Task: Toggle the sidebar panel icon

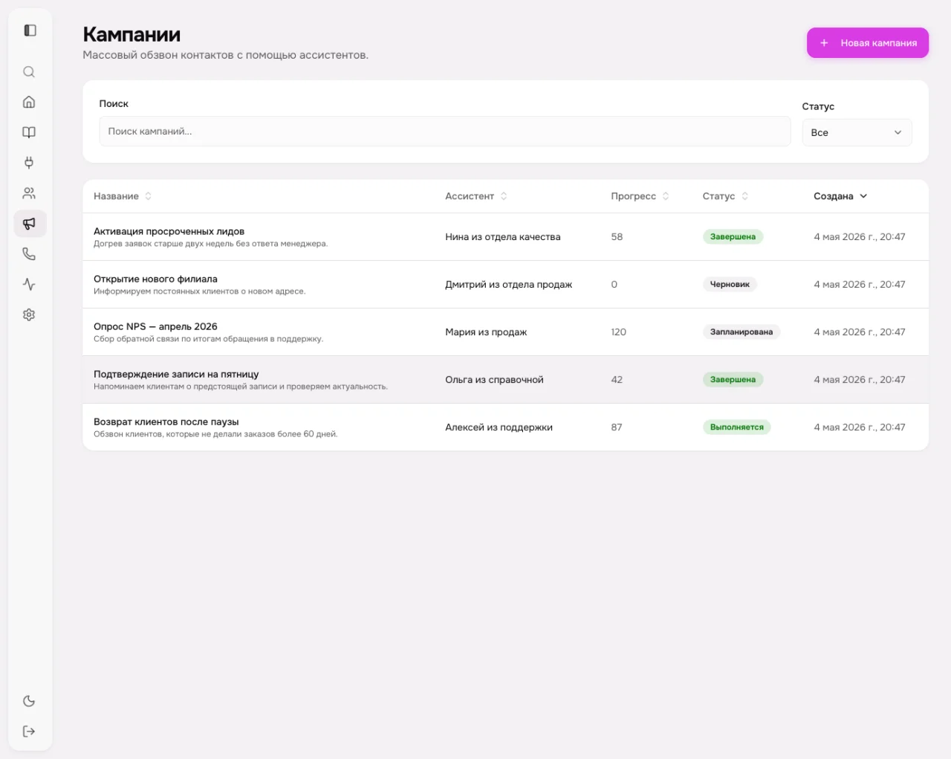Action: pyautogui.click(x=30, y=30)
